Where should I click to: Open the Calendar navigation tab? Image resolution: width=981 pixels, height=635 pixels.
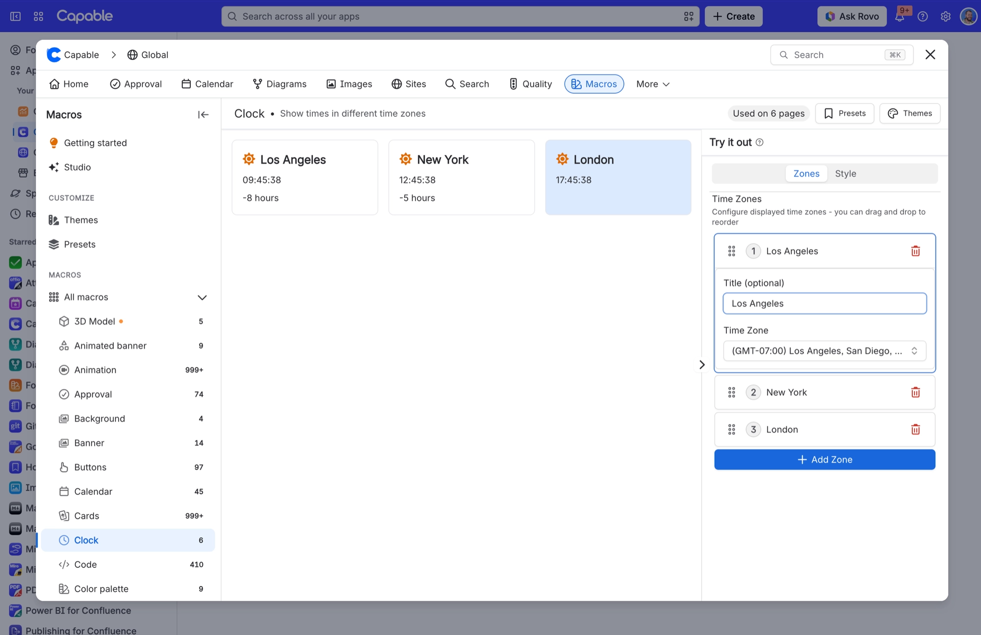[x=207, y=84]
